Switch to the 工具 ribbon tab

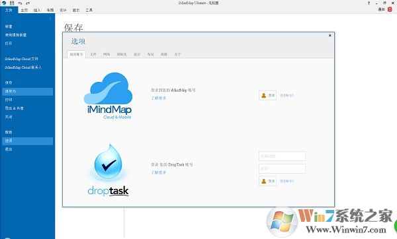point(89,10)
